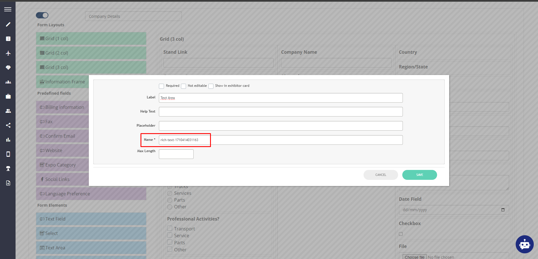Enable Show in exhibitor card
Viewport: 538px width, 259px height.
(x=211, y=86)
